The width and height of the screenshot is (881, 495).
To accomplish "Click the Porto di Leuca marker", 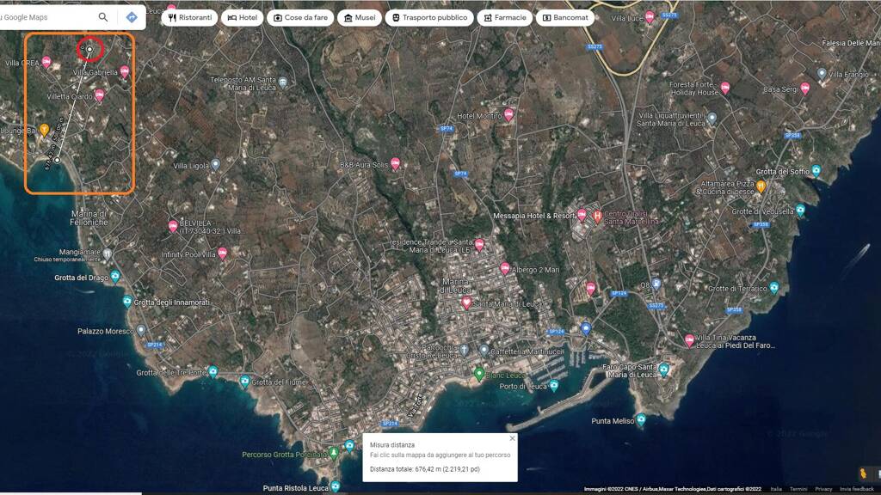I will (x=556, y=387).
